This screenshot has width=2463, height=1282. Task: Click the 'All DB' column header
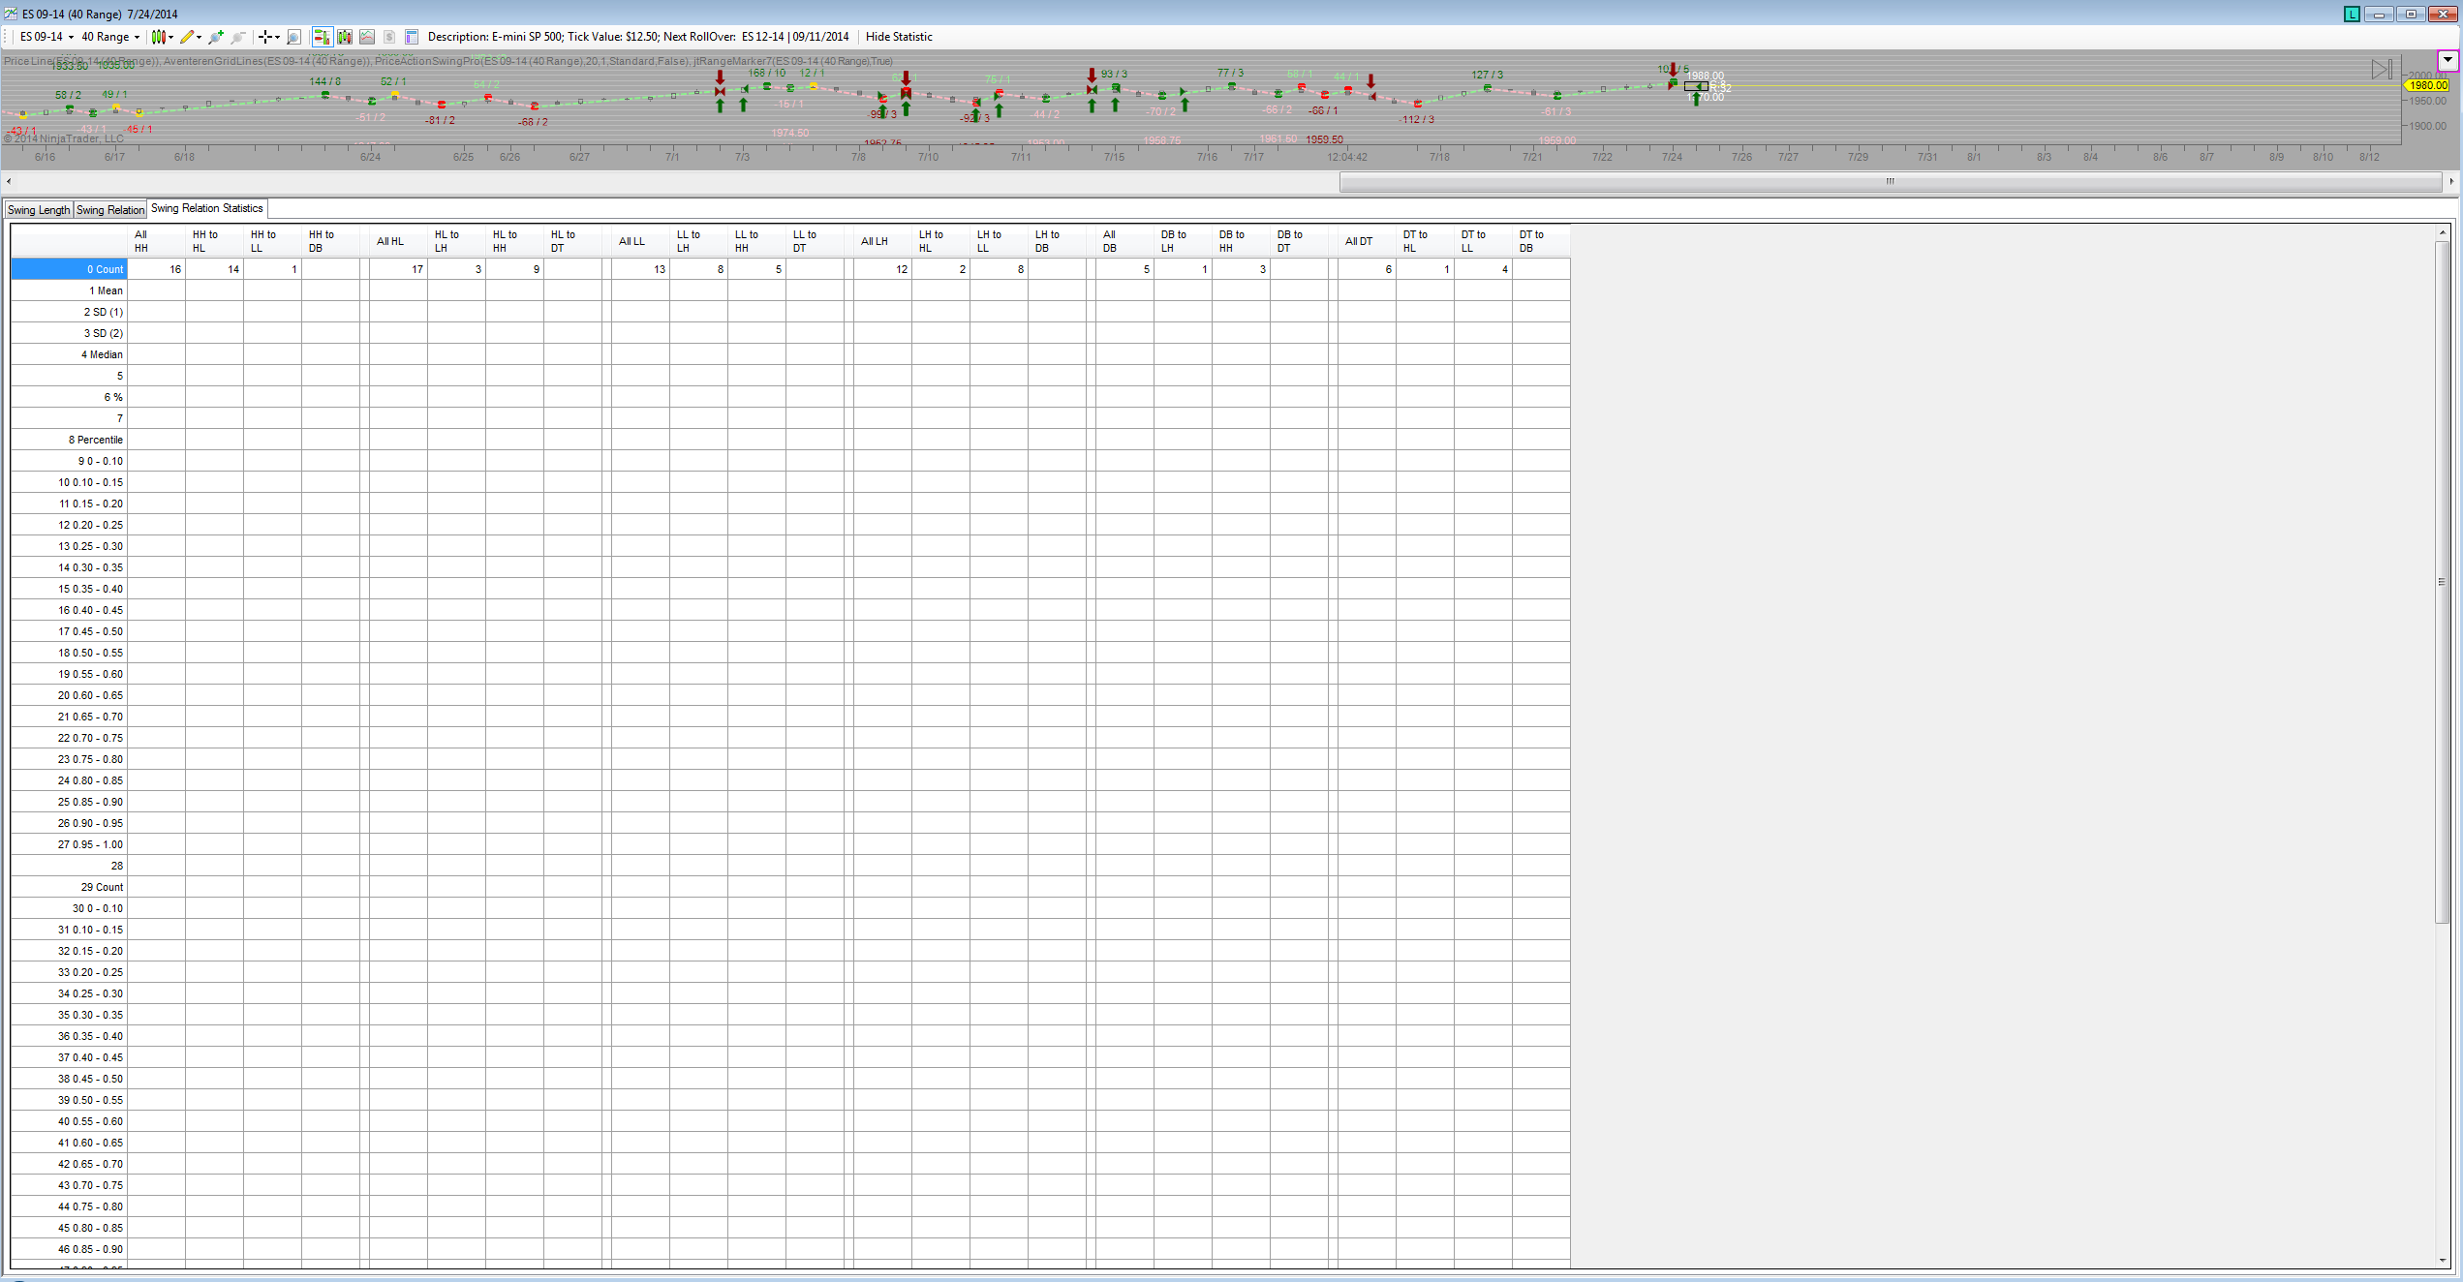[1124, 241]
